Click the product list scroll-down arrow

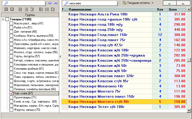point(189,111)
